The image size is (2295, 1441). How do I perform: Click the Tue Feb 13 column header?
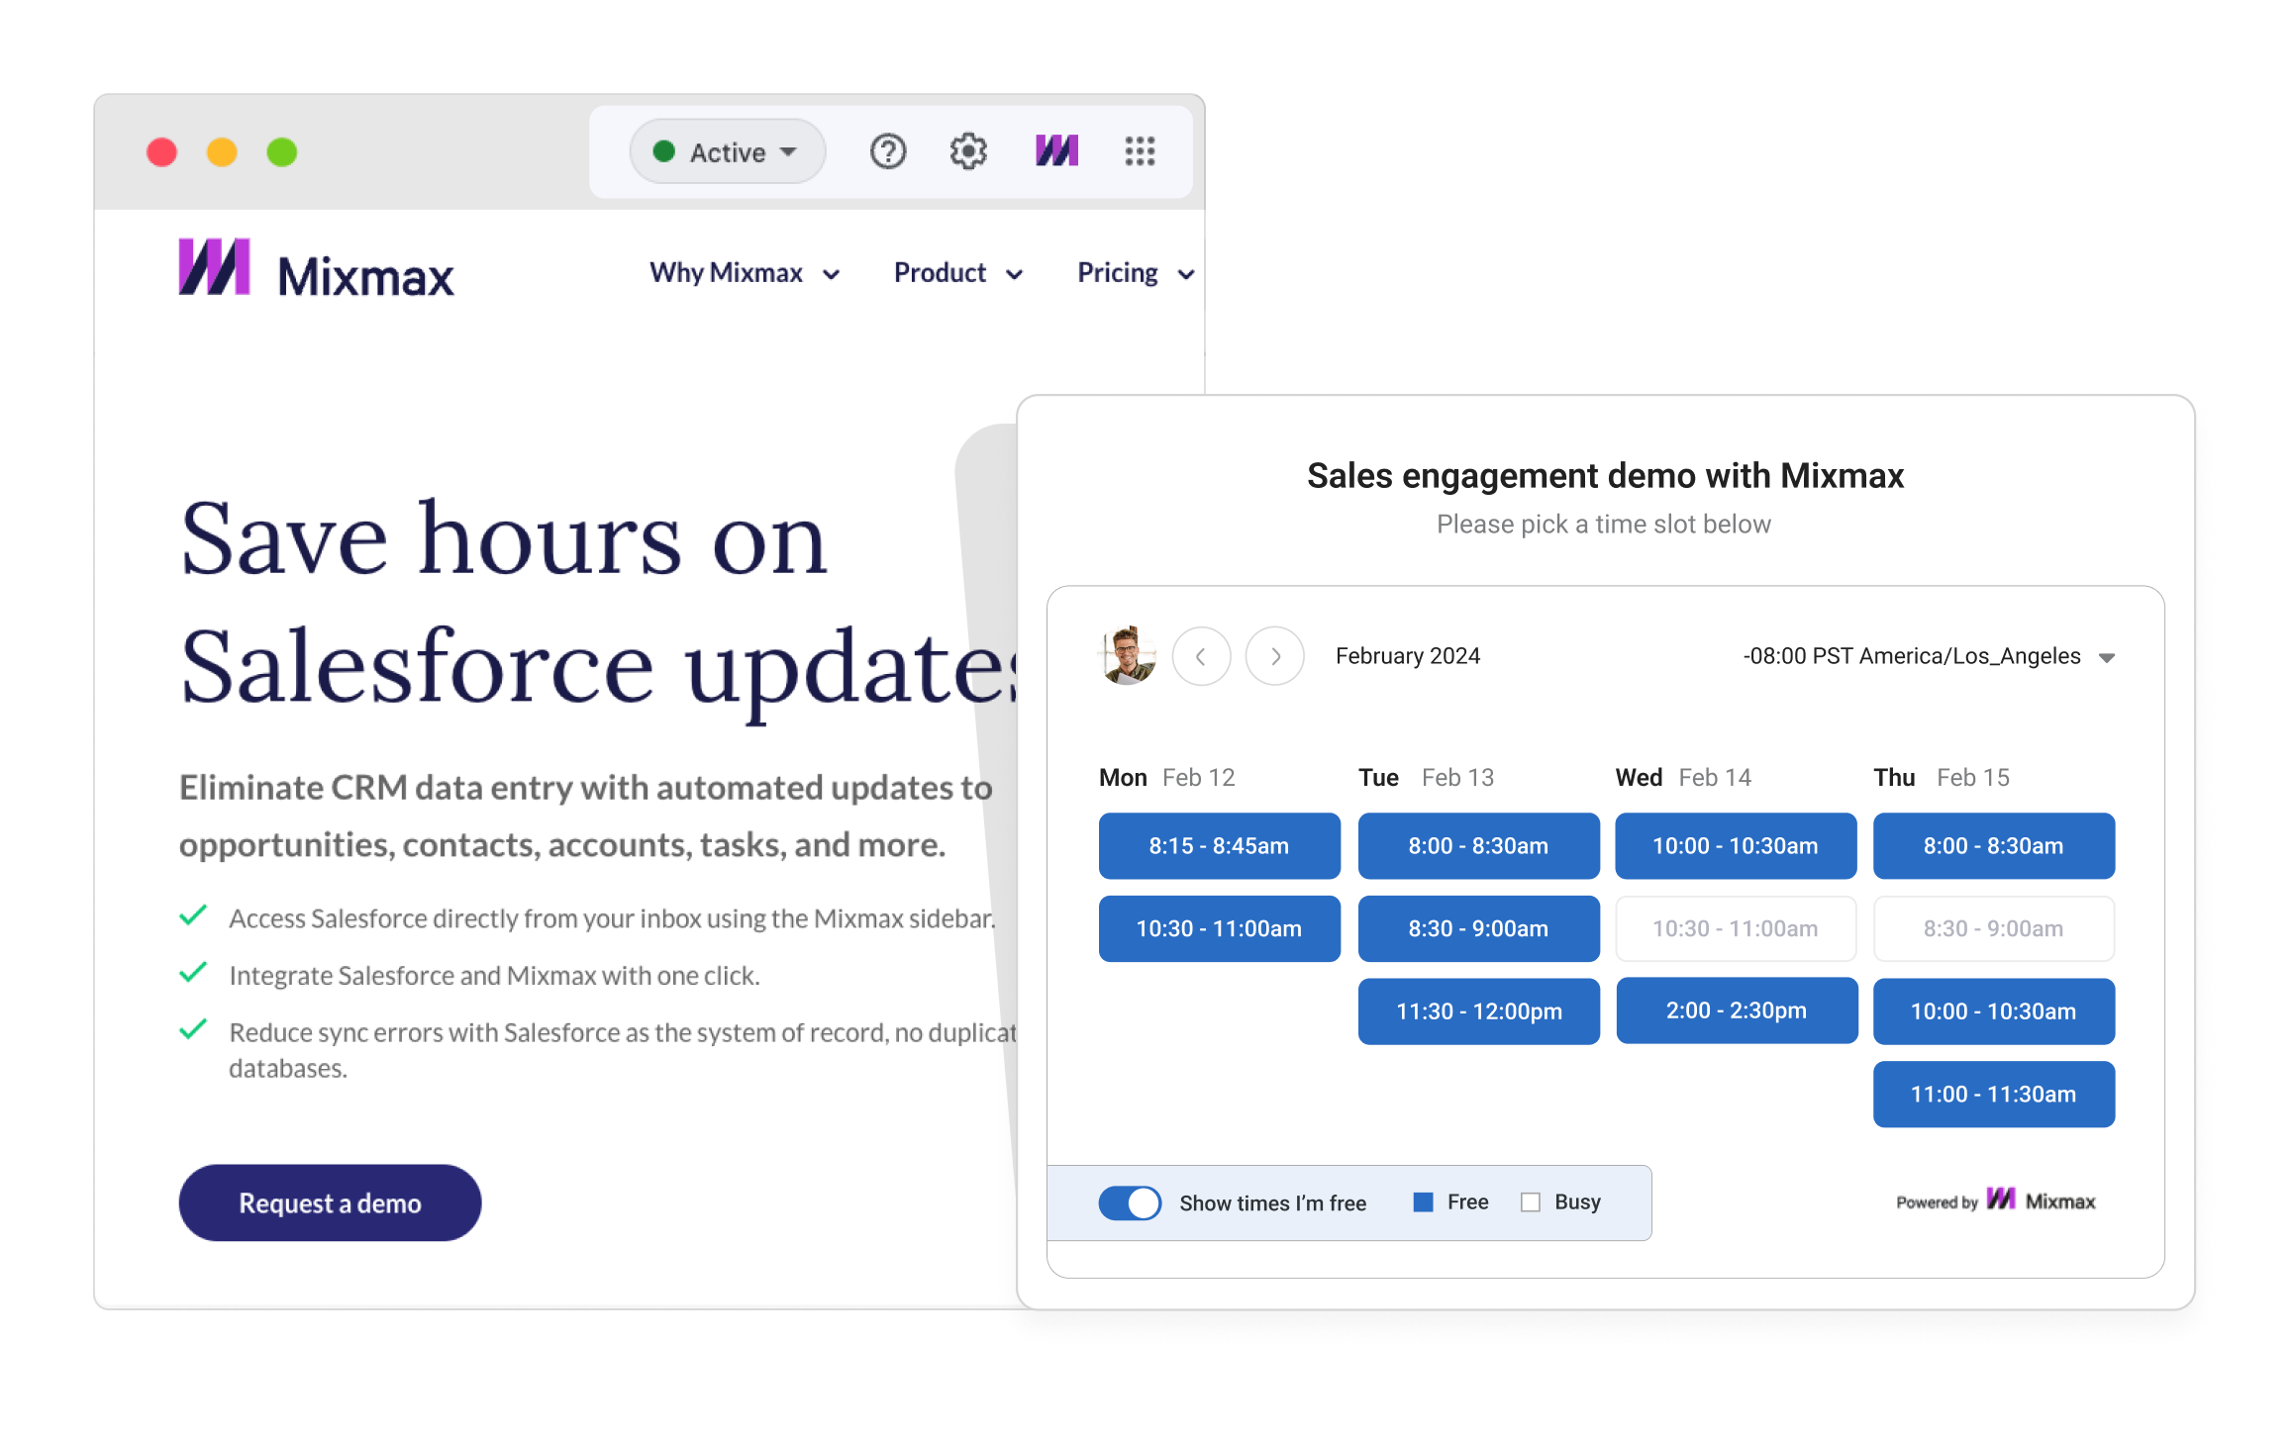[x=1426, y=777]
